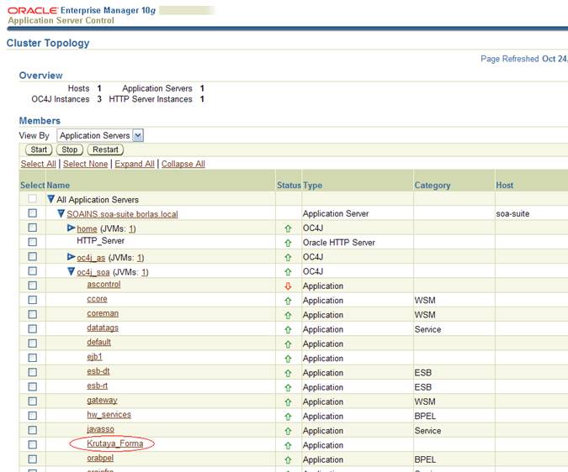Screen dimensions: 568x472
Task: Click coreman's up status icon
Action: click(x=288, y=315)
